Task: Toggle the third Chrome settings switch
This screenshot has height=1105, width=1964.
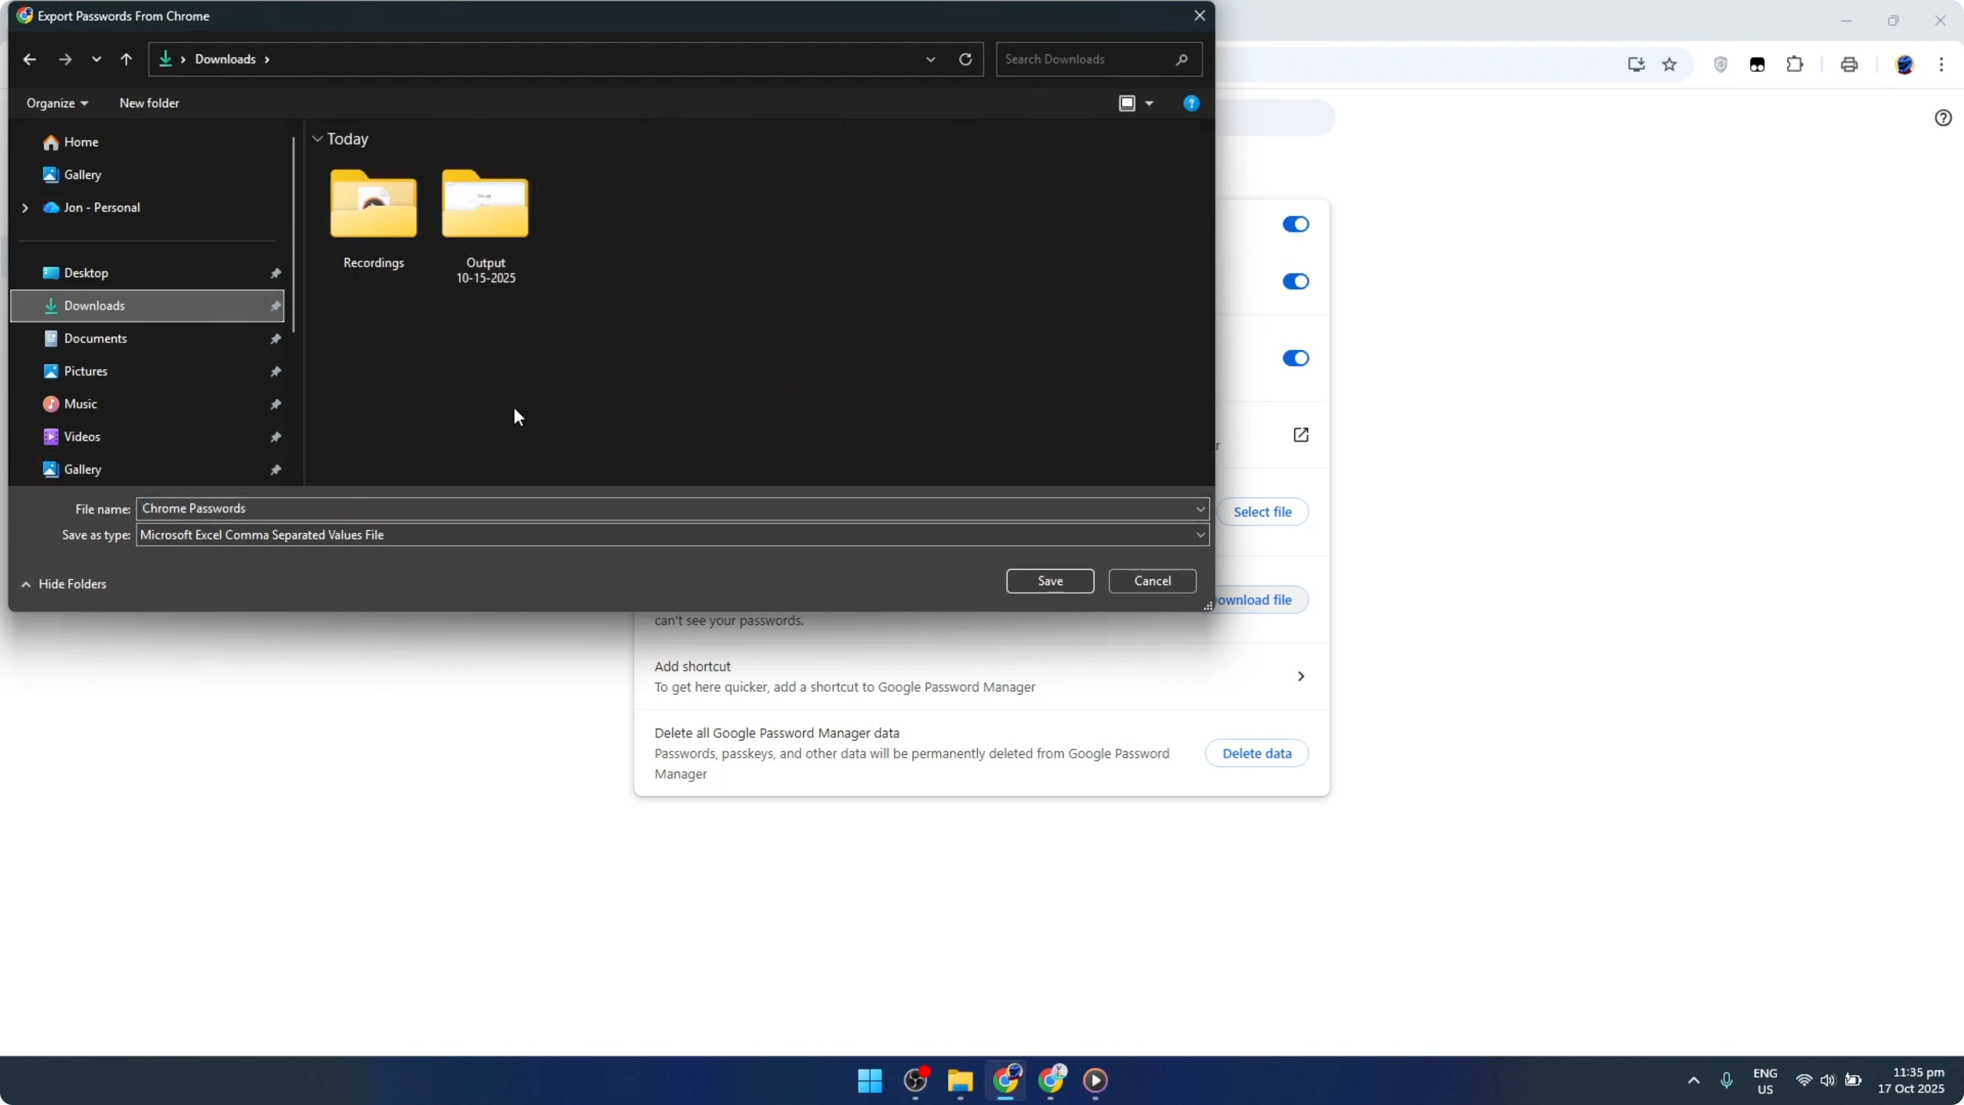Action: click(x=1295, y=358)
